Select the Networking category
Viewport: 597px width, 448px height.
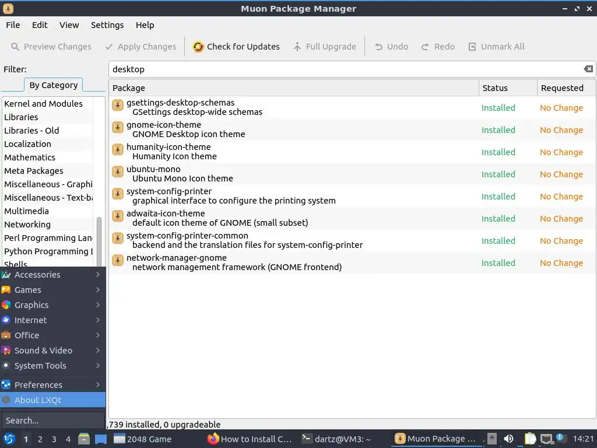click(48, 225)
